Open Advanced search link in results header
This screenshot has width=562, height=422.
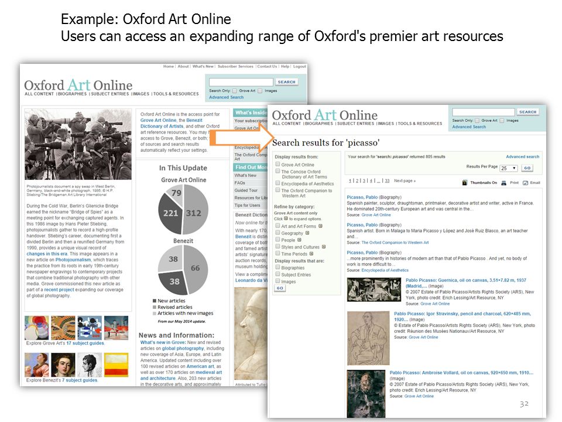[x=522, y=157]
